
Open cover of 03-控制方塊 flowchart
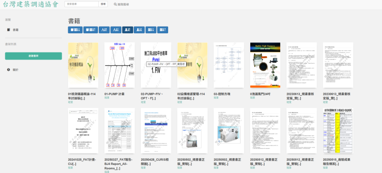pos(229,65)
